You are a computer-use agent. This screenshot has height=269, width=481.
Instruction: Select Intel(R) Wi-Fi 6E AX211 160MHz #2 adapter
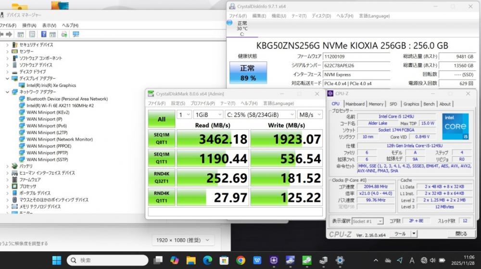pos(60,106)
